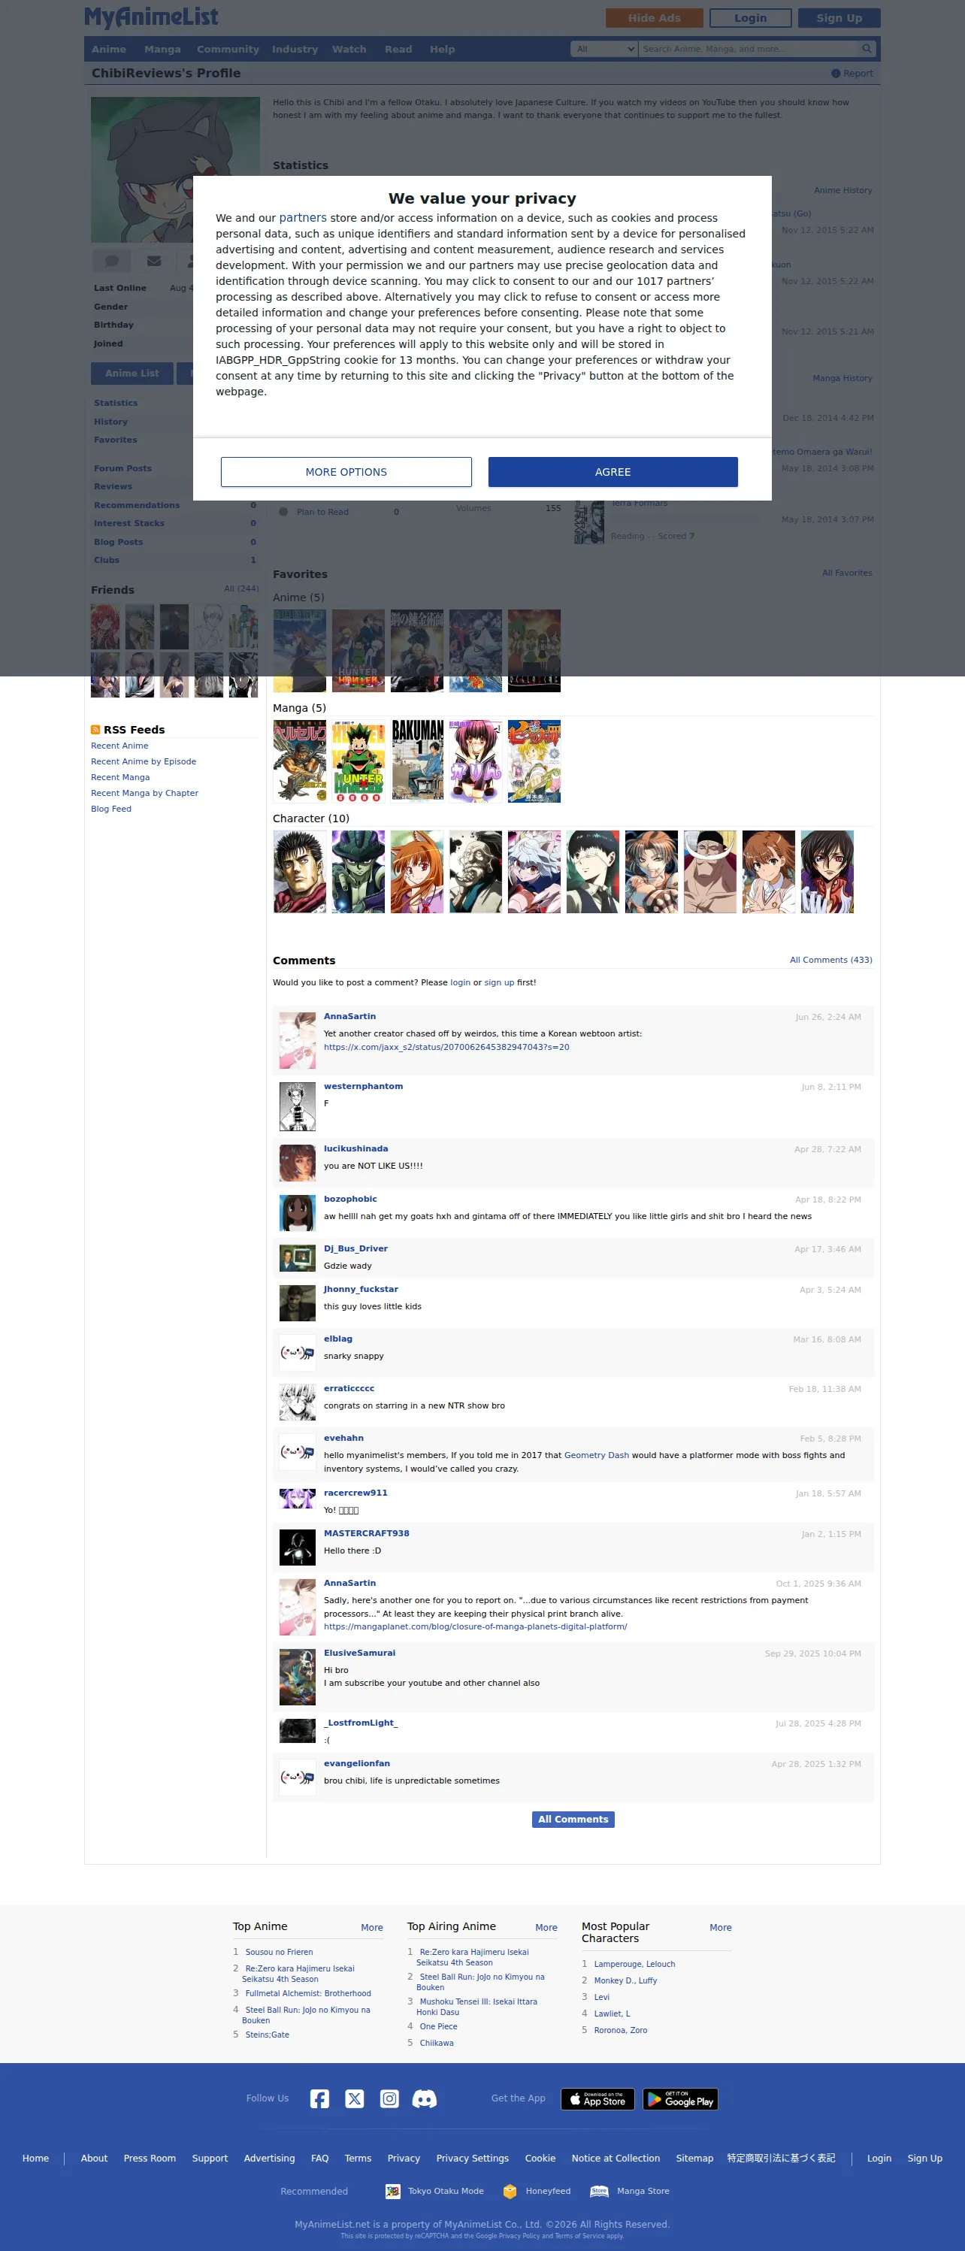Open Jhonny_fuckstar's avatar in the comments
Viewport: 965px width, 2251px height.
point(297,1303)
